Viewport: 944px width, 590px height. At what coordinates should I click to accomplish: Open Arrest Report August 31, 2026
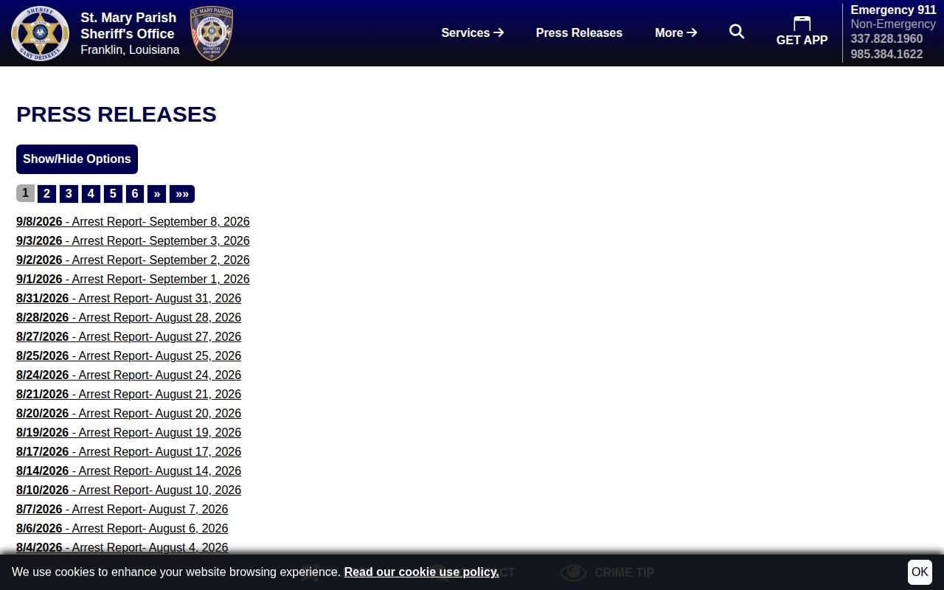point(128,299)
